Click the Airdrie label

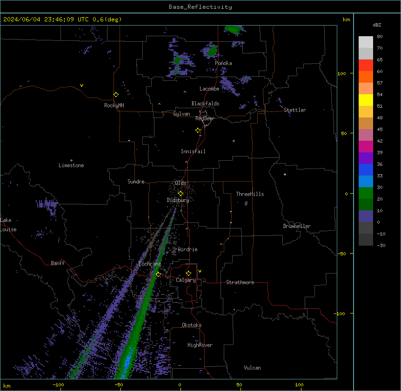pyautogui.click(x=187, y=249)
